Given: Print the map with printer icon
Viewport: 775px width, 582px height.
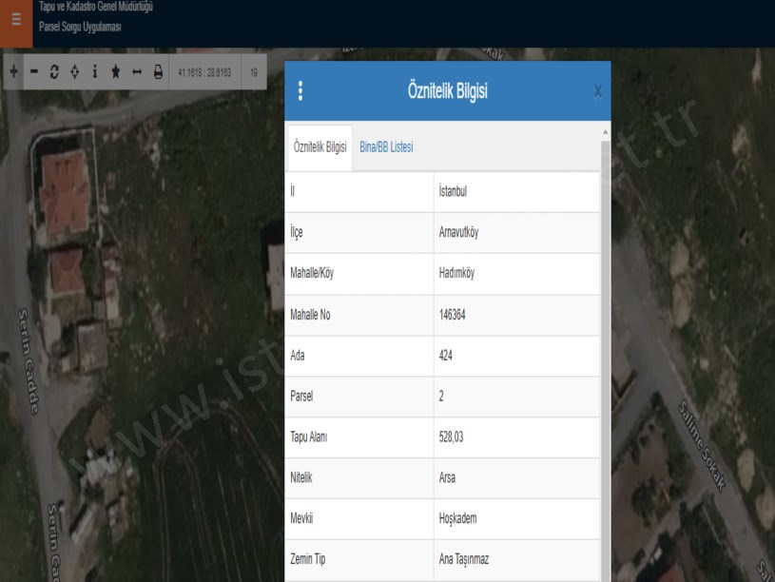Looking at the screenshot, I should pyautogui.click(x=158, y=72).
